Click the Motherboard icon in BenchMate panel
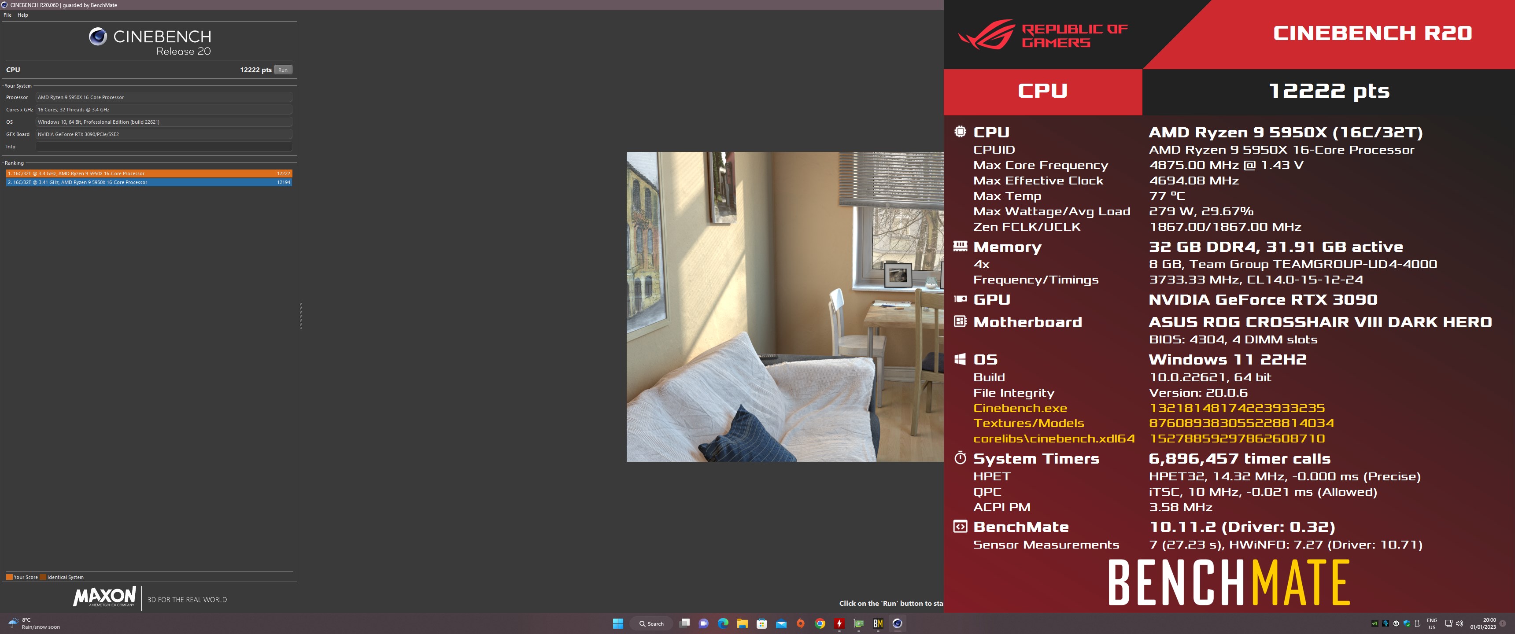This screenshot has width=1515, height=634. tap(960, 321)
